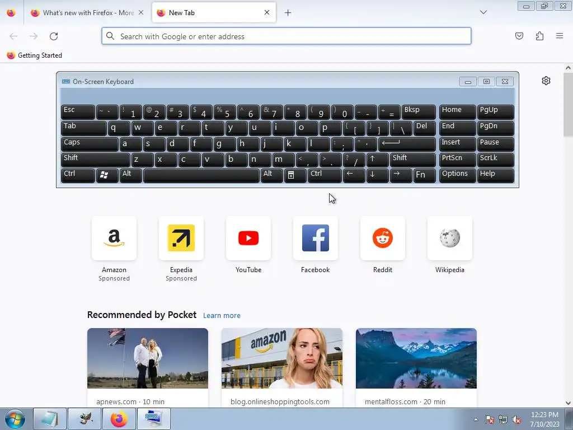Click the right arrow key on keyboard
573x430 pixels.
[401, 175]
